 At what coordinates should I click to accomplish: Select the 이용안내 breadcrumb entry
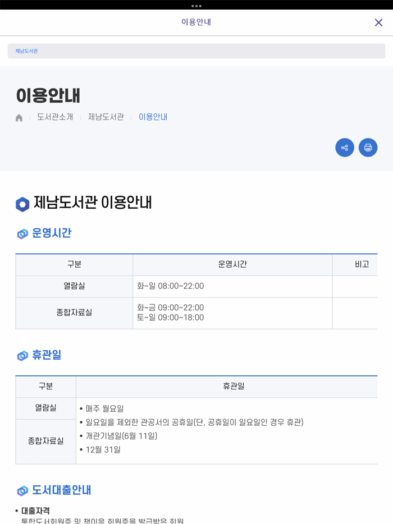click(153, 117)
